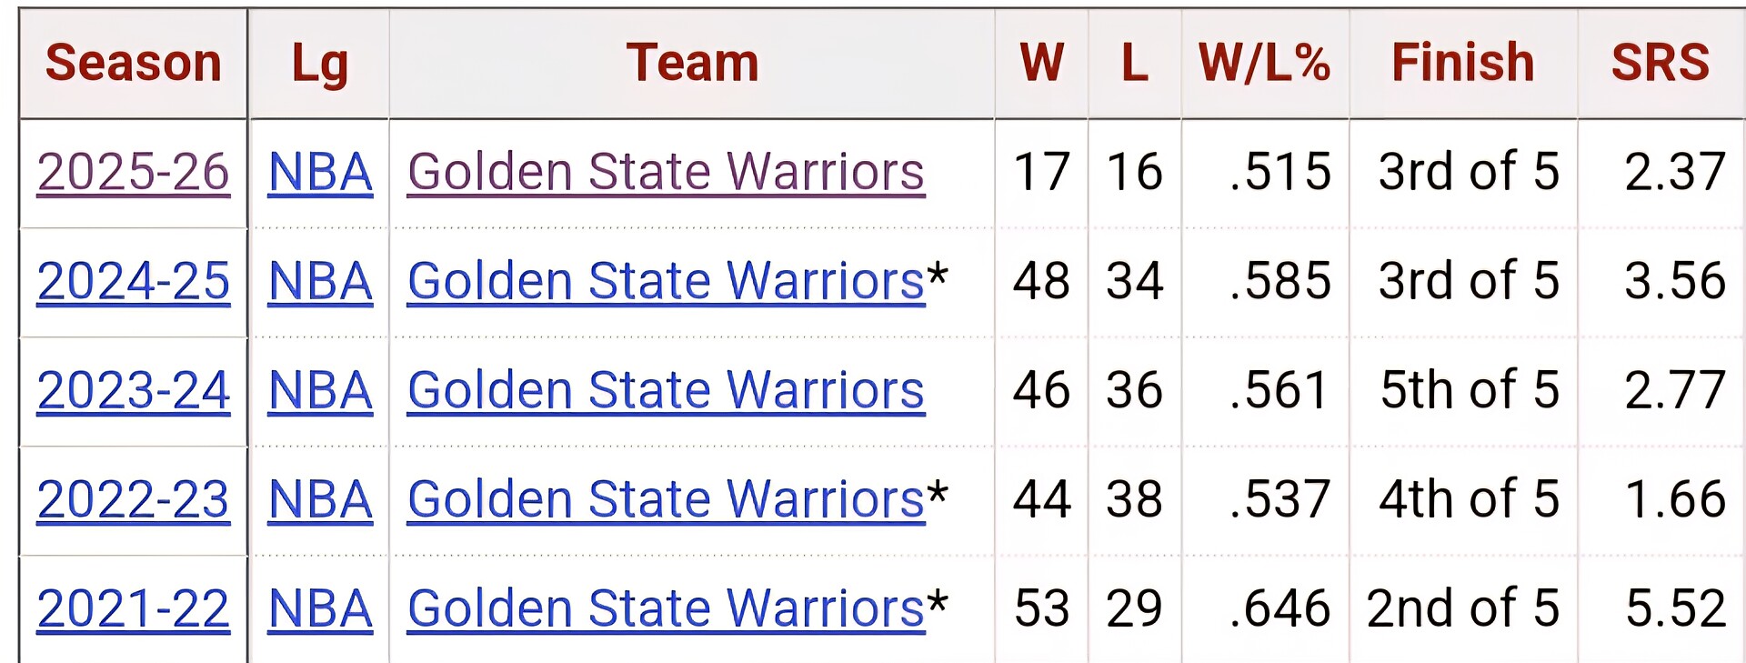The image size is (1746, 663).
Task: Click the NBA link in 2021-22 row
Action: click(x=320, y=608)
